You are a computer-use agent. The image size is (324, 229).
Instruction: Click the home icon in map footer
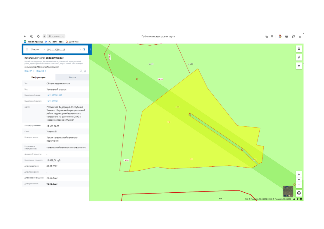(x=294, y=199)
